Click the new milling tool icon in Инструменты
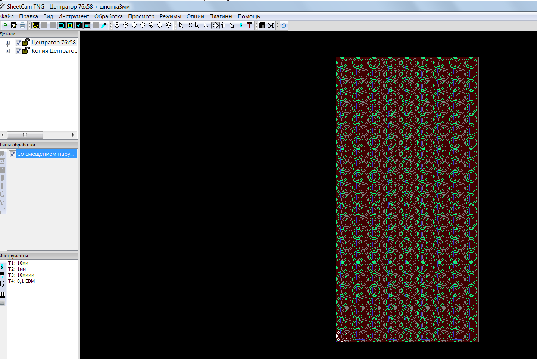537x359 pixels. pyautogui.click(x=2, y=266)
